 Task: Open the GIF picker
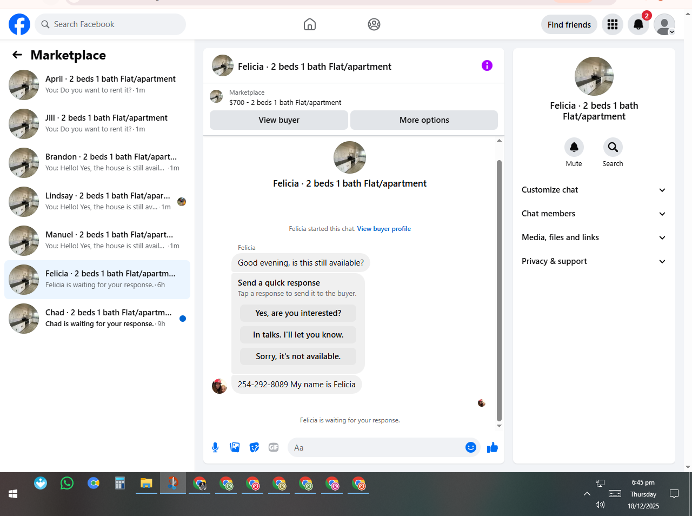pos(274,447)
